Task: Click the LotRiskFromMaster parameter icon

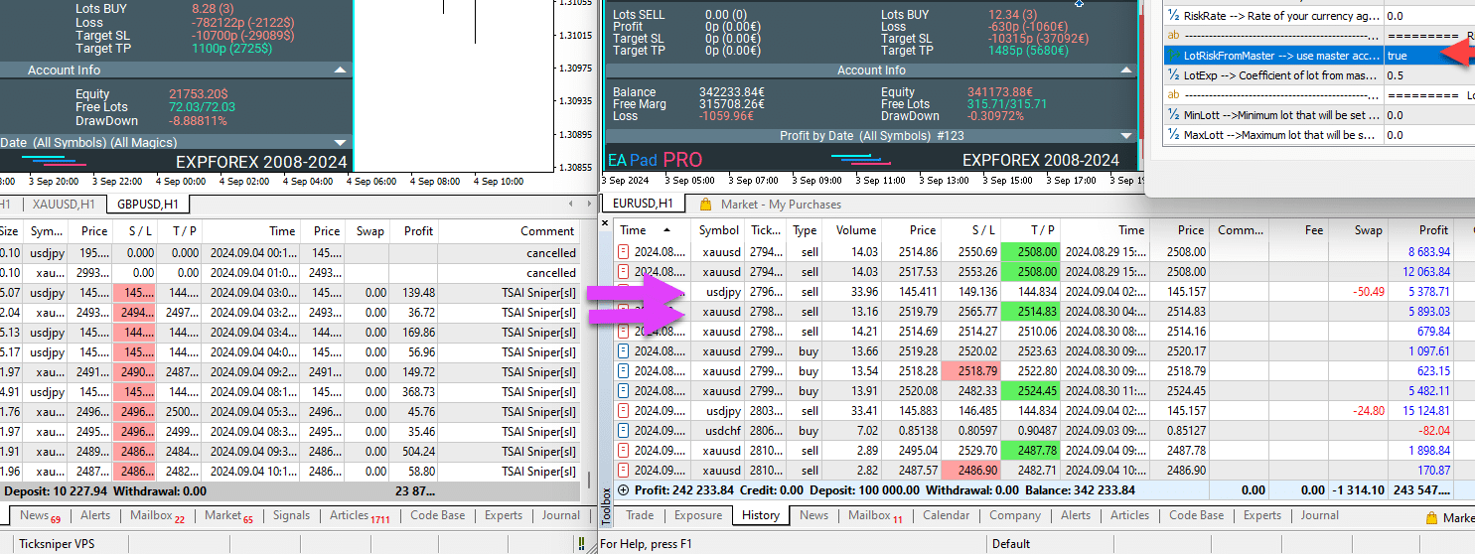Action: click(1173, 56)
